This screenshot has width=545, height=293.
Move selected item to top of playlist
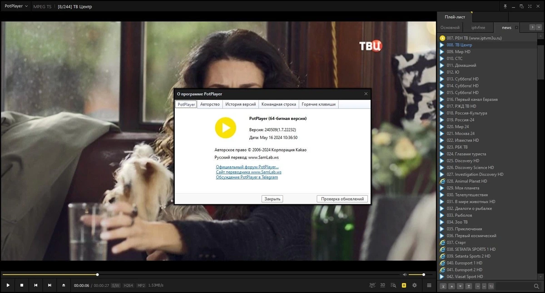coord(443,286)
